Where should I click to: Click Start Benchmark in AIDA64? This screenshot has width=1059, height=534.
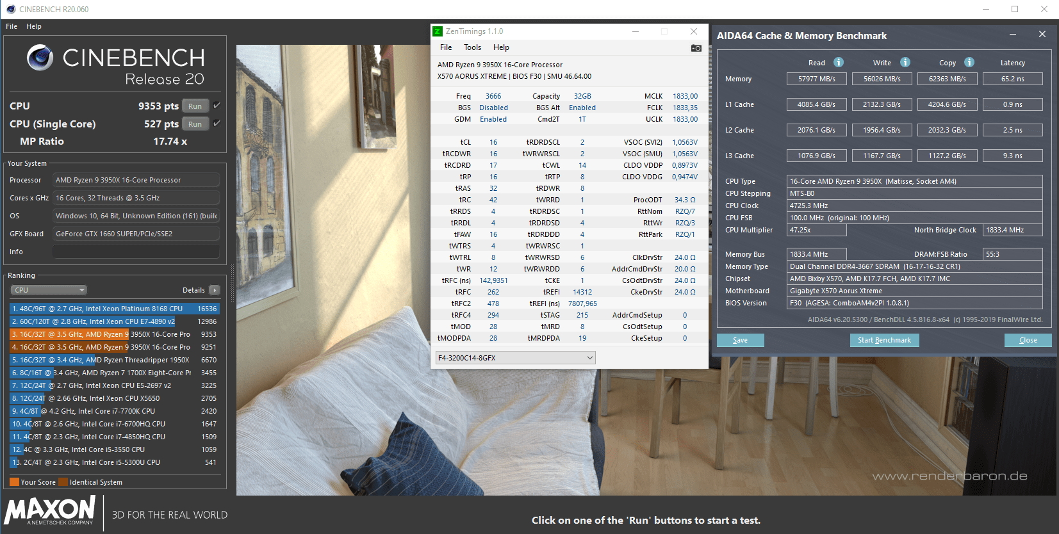884,340
